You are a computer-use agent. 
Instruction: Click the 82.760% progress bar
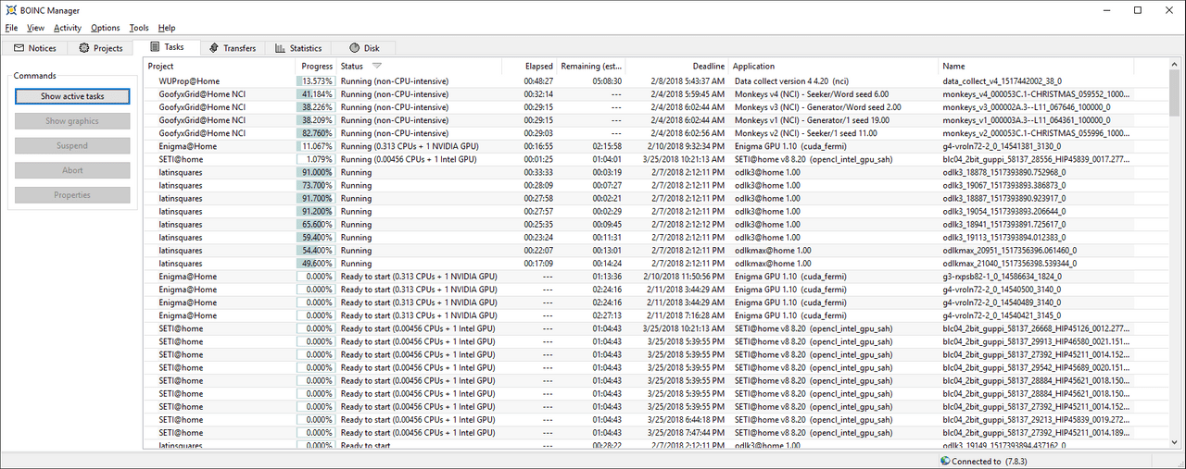click(316, 133)
